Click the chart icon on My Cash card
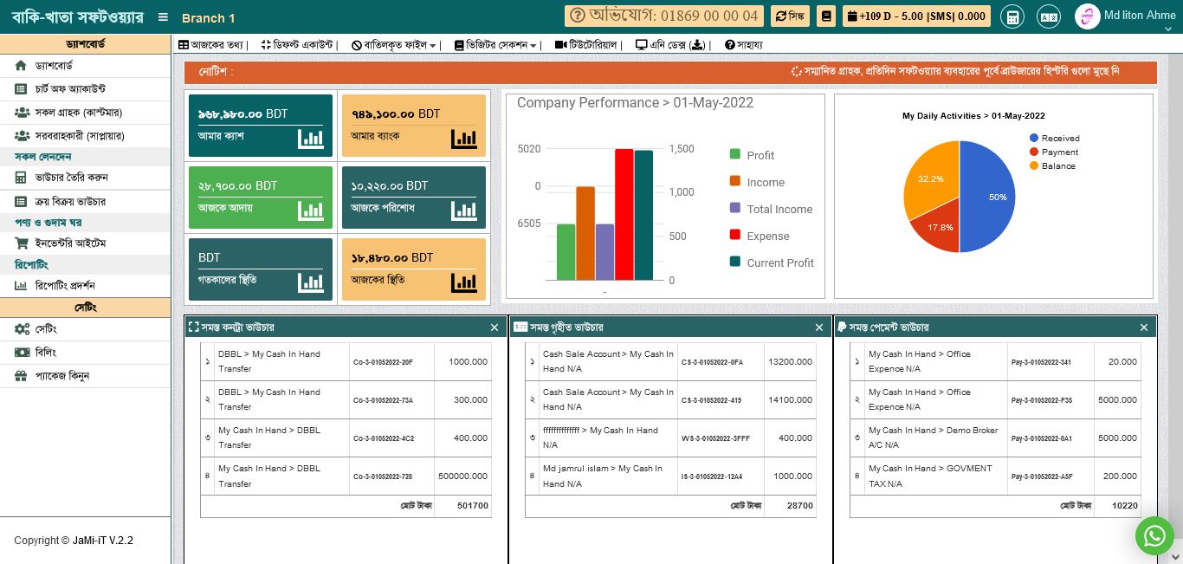 click(x=310, y=139)
